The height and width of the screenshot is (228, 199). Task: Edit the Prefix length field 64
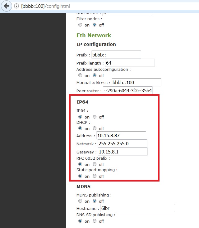130,63
